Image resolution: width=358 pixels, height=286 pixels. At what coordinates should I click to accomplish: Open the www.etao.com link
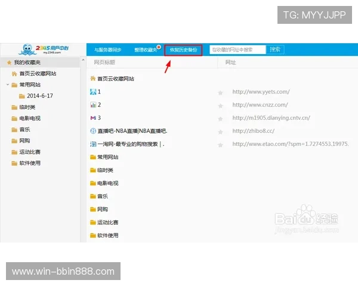tap(291, 144)
